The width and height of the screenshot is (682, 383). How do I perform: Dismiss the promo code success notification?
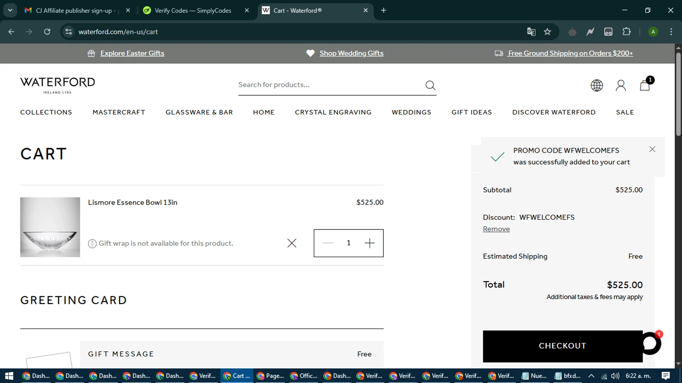coord(652,149)
